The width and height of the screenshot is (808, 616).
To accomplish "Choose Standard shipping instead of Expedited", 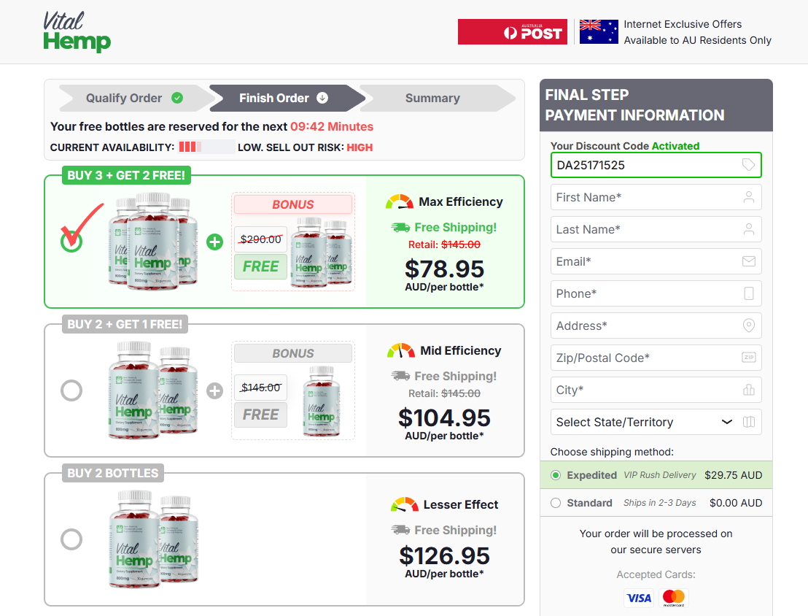I will point(555,503).
